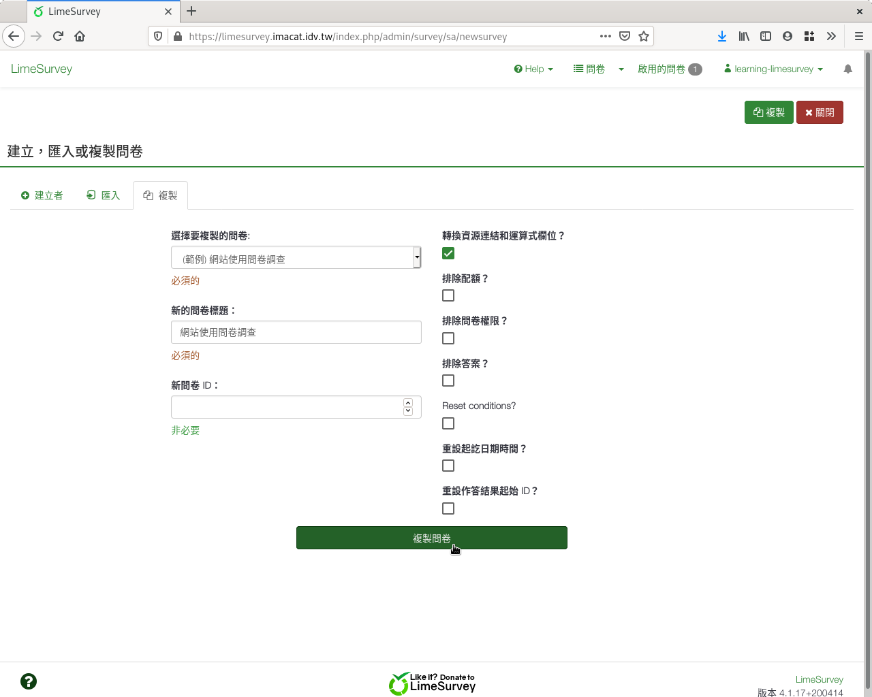Expand the Help dropdown menu

coord(533,69)
